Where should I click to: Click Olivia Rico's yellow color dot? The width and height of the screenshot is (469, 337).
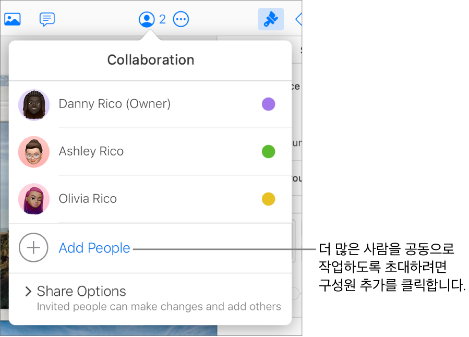(x=268, y=199)
